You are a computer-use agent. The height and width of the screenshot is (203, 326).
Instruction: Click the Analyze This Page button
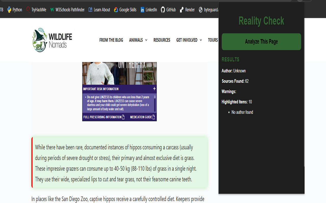pos(261,42)
